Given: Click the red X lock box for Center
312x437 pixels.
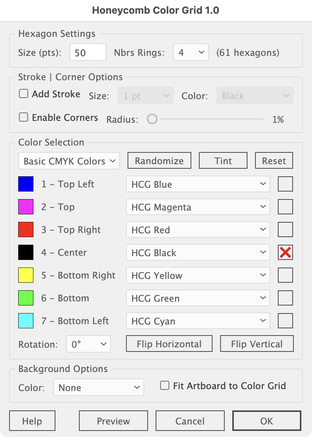Looking at the screenshot, I should point(285,253).
